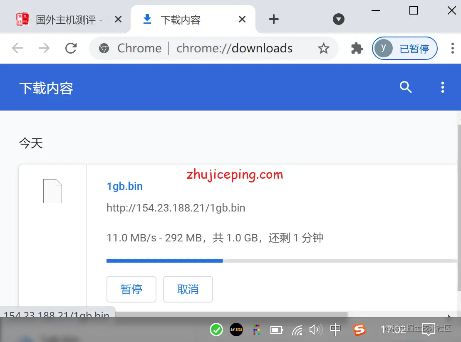Select the 中 input method indicator

tap(335, 330)
